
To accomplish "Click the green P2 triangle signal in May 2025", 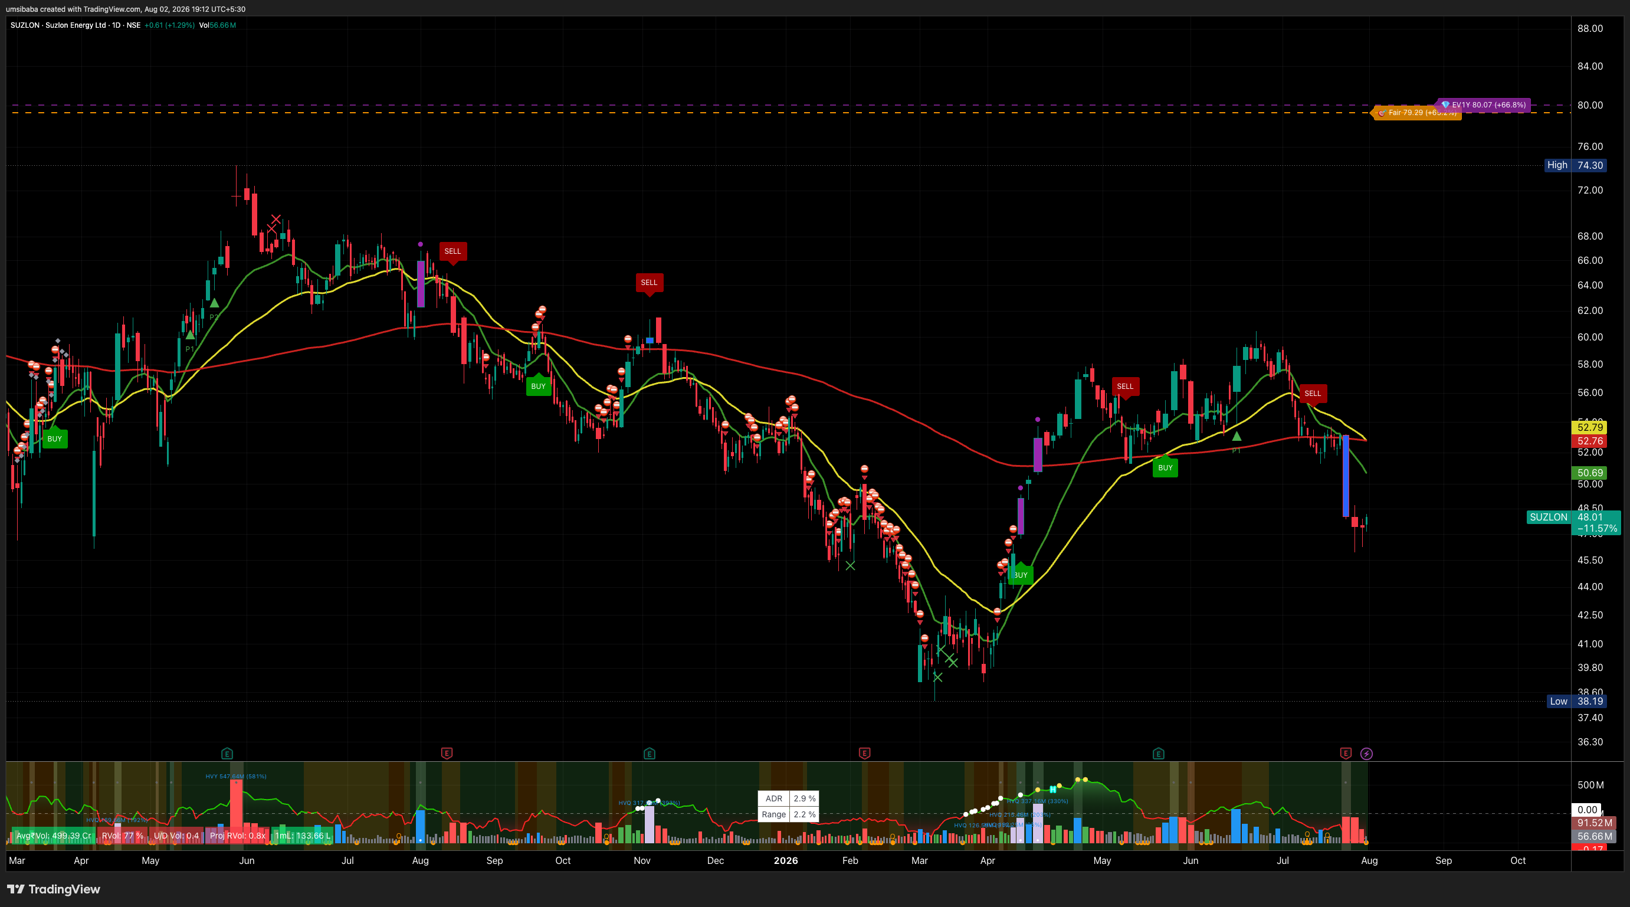I will (x=215, y=303).
